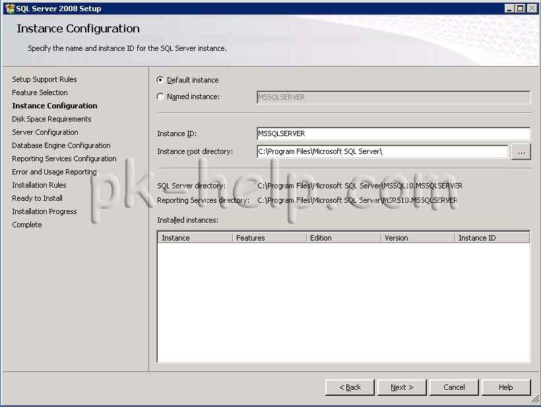Screen dimensions: 541x407
Task: Click the Reporting Services directory path text
Action: (x=358, y=200)
